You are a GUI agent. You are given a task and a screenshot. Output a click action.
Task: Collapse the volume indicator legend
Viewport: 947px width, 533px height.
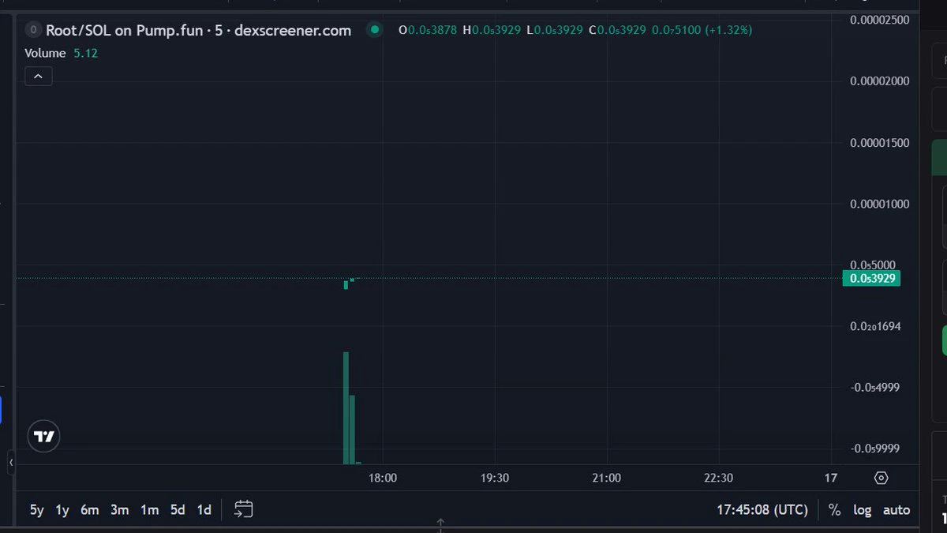[39, 76]
